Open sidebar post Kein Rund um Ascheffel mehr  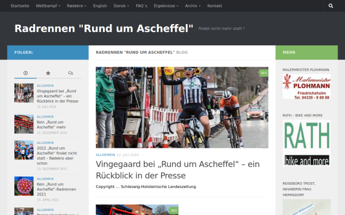(x=51, y=124)
